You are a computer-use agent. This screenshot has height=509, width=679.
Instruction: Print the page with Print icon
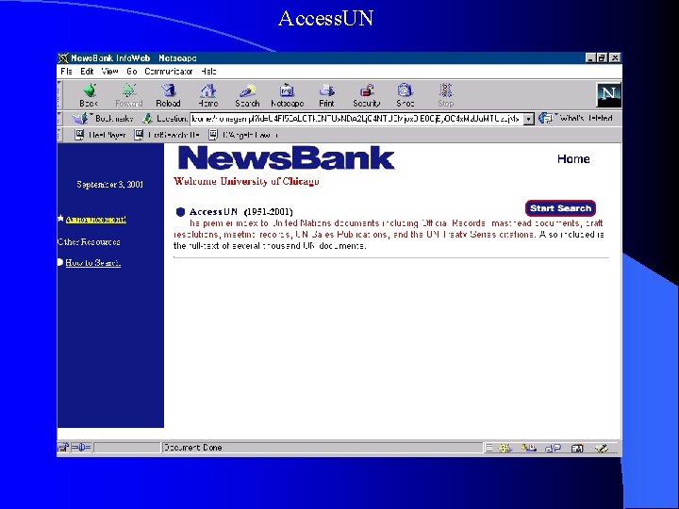click(326, 90)
